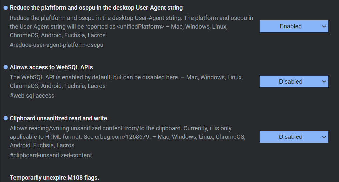The image size is (339, 182).
Task: Click the 'Temporarily unexpire M108 flags' heading
Action: pos(54,178)
